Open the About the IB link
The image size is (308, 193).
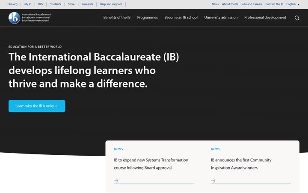230,4
